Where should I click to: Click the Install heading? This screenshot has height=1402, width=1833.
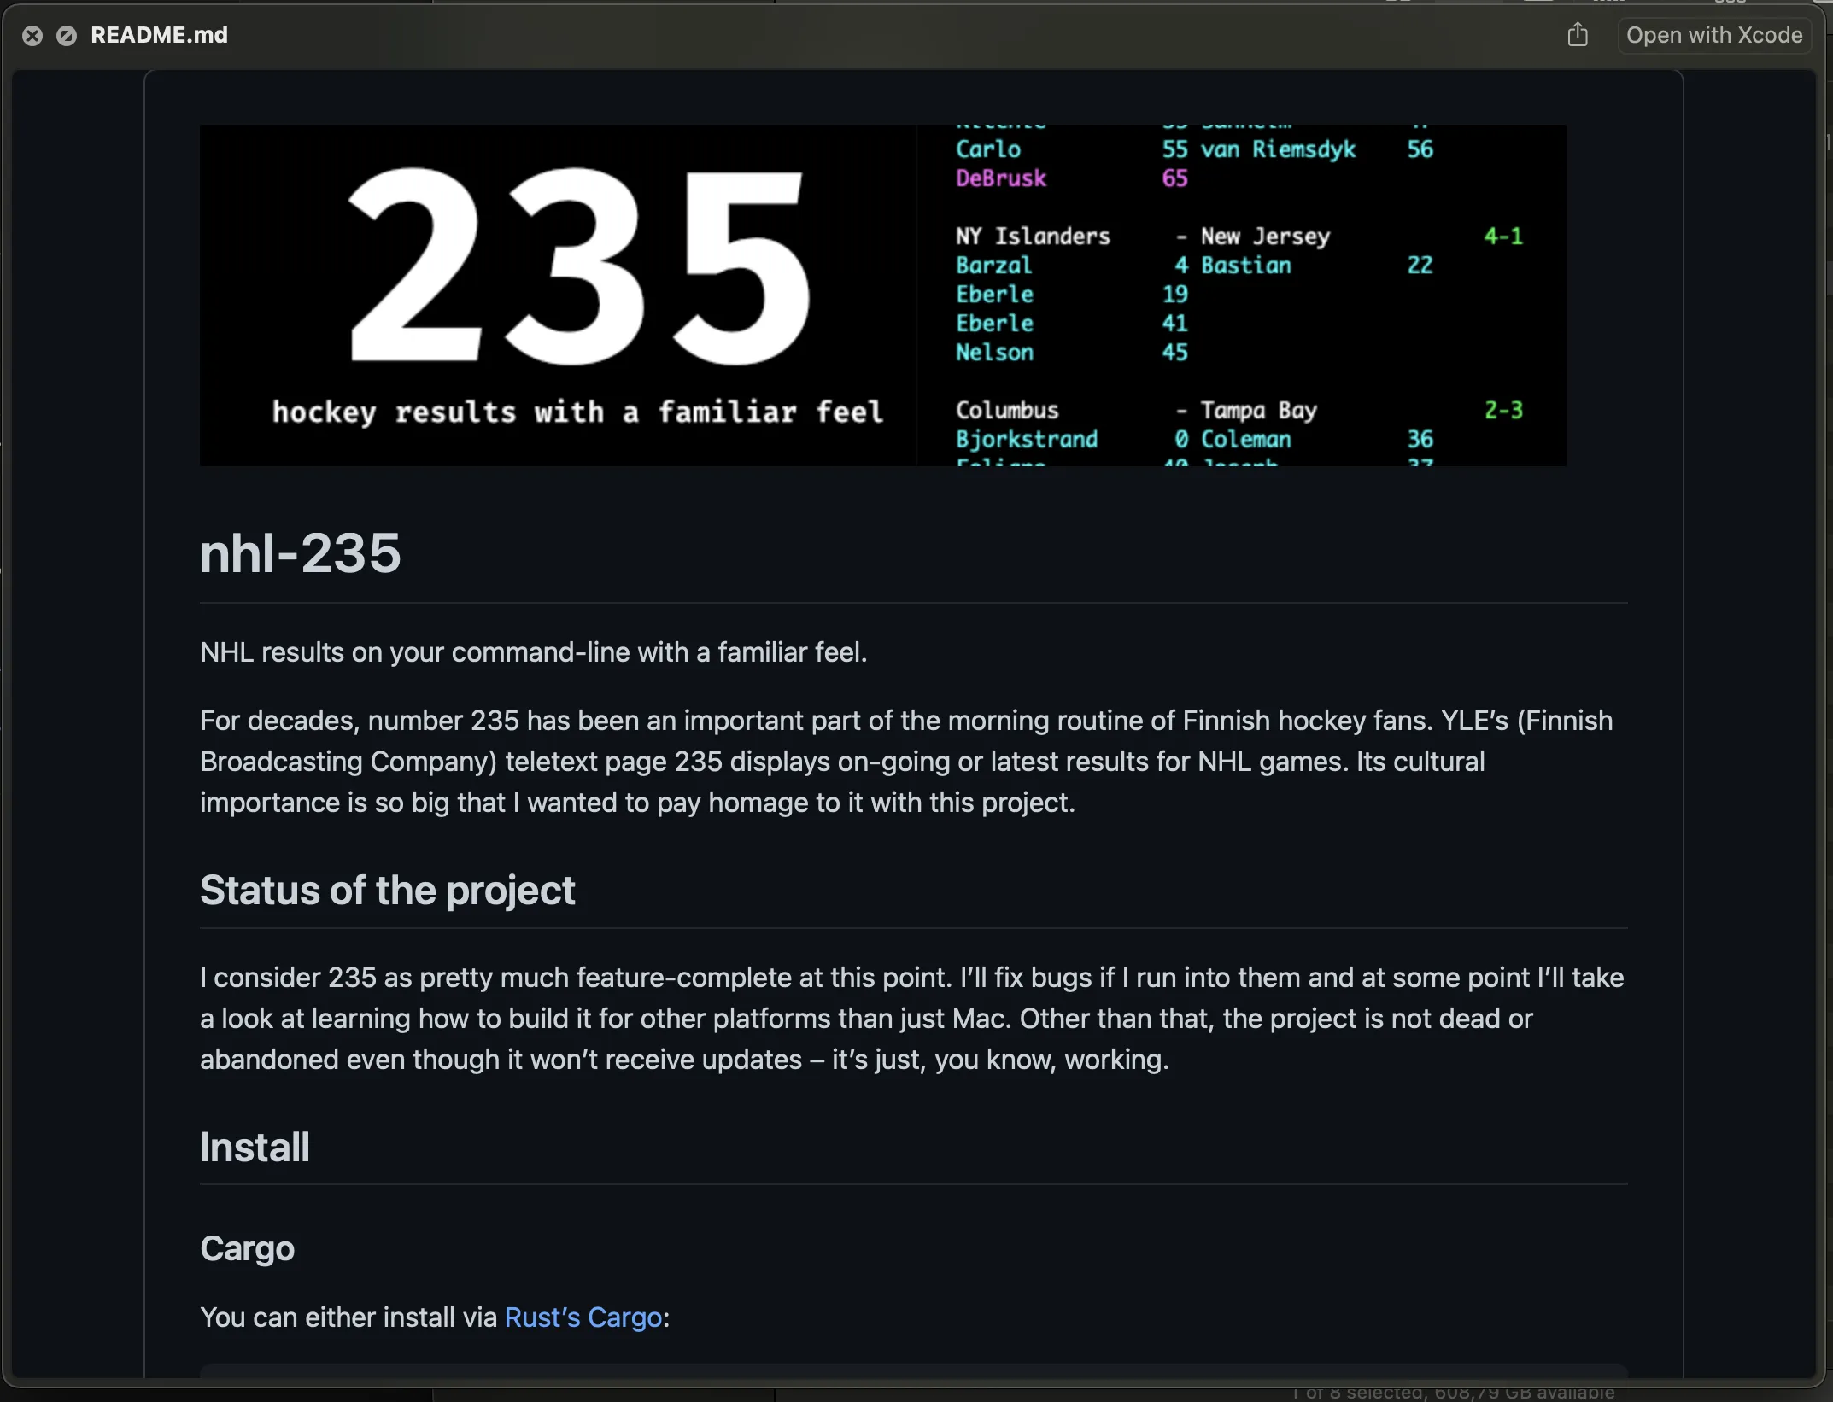point(255,1147)
